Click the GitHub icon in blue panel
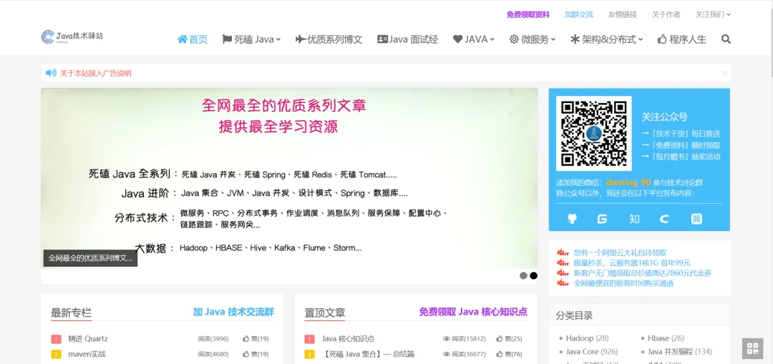Screen dimensions: 773x364 [x=572, y=219]
